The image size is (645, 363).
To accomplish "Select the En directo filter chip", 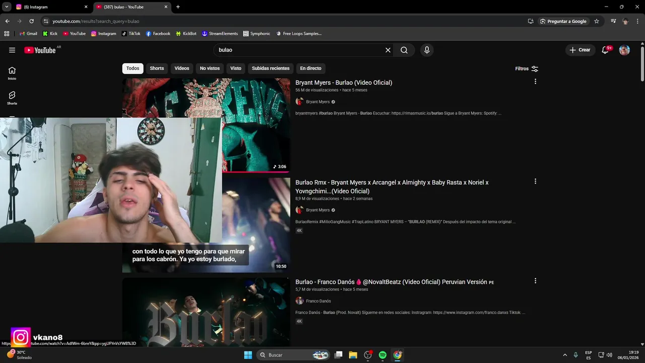I will 310,68.
